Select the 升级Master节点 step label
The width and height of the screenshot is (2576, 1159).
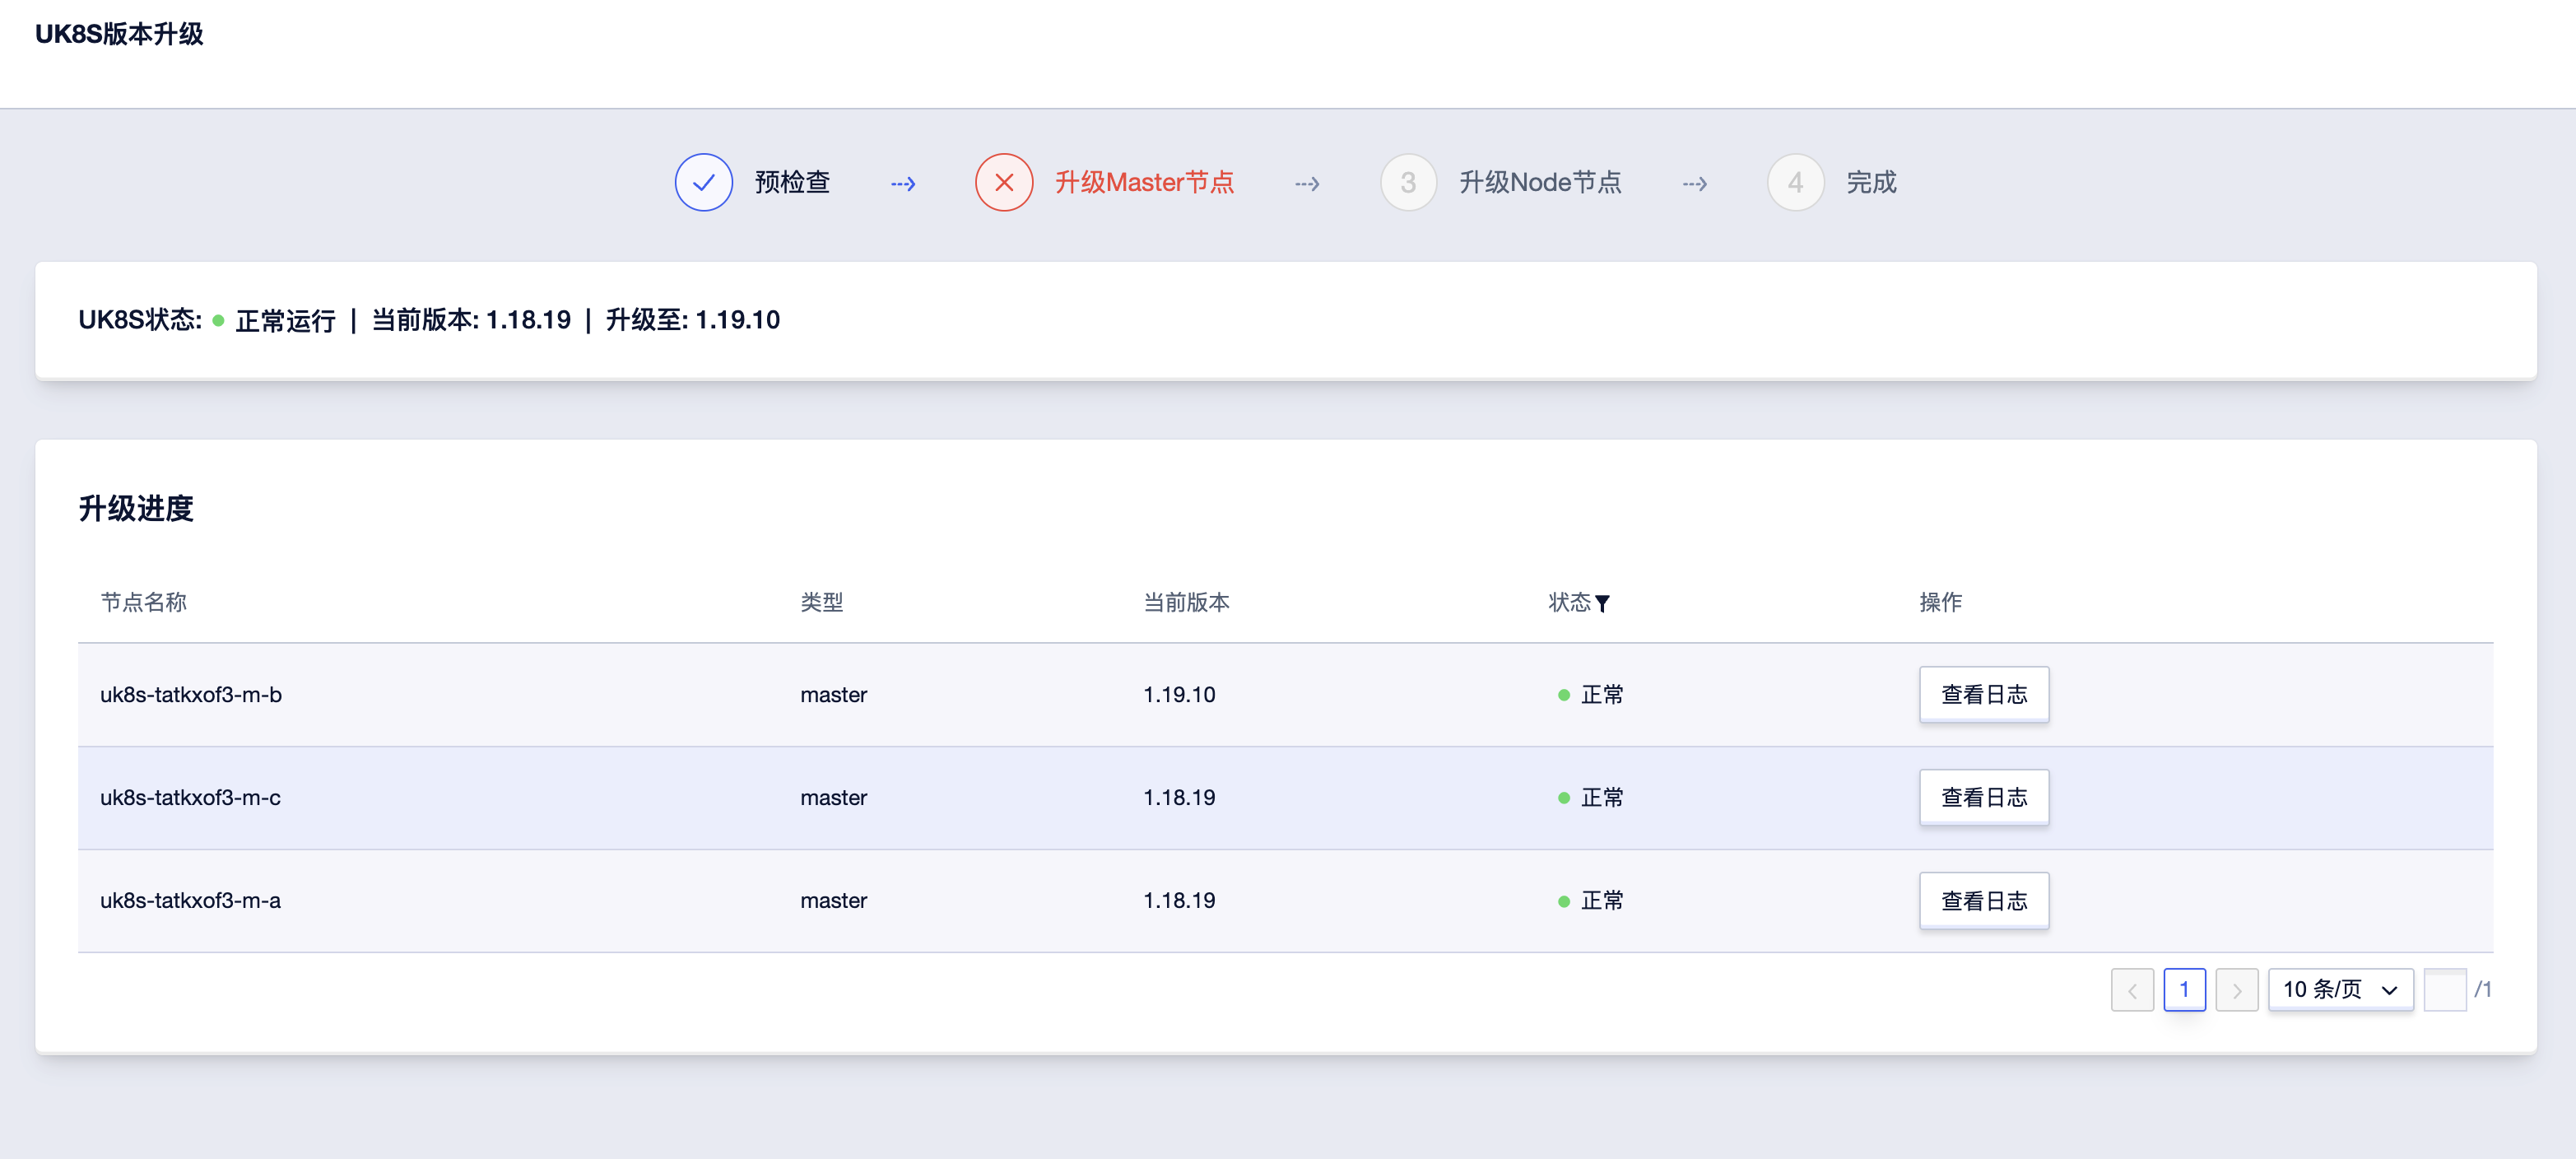coord(1144,182)
